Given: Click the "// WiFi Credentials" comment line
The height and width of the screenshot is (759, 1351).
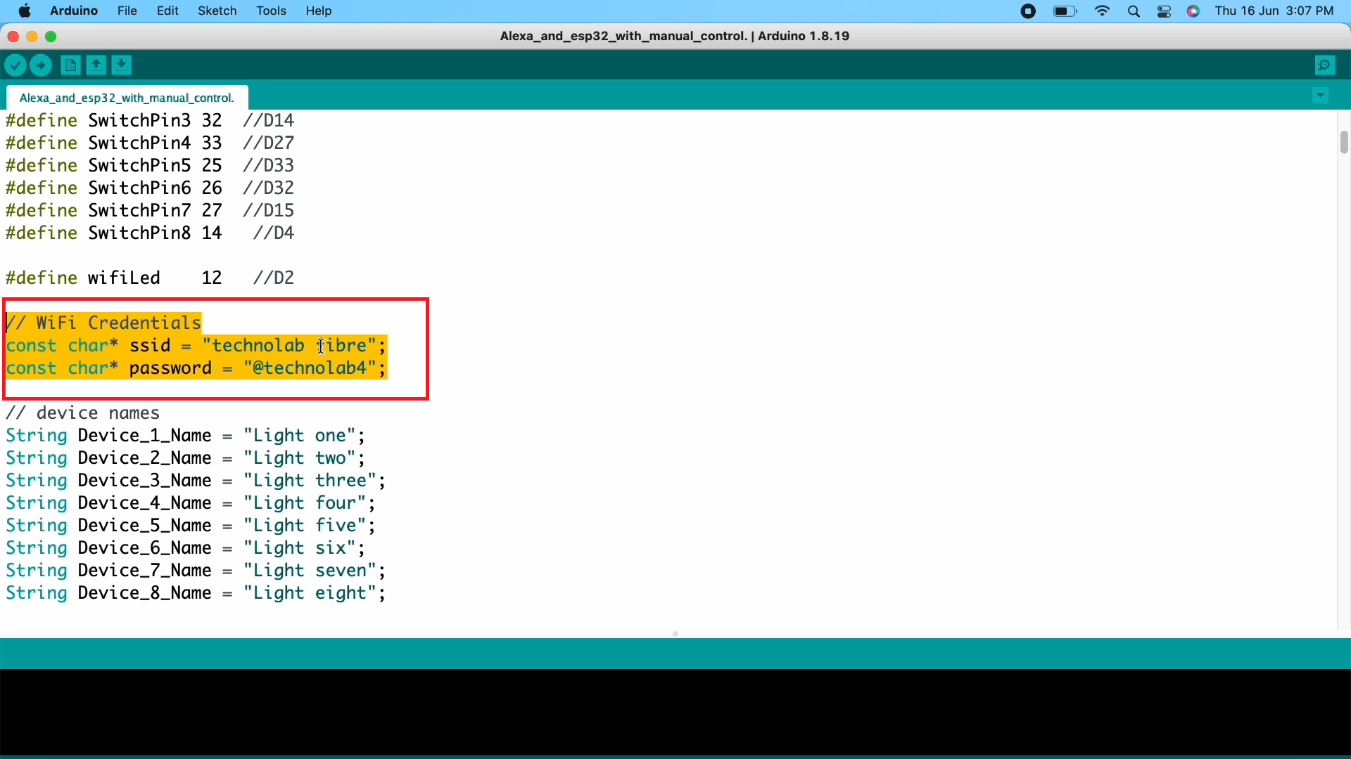Looking at the screenshot, I should [104, 323].
